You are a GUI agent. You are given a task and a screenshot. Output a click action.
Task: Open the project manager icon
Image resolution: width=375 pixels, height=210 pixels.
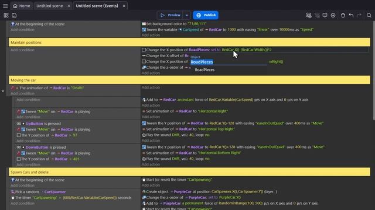click(6, 15)
